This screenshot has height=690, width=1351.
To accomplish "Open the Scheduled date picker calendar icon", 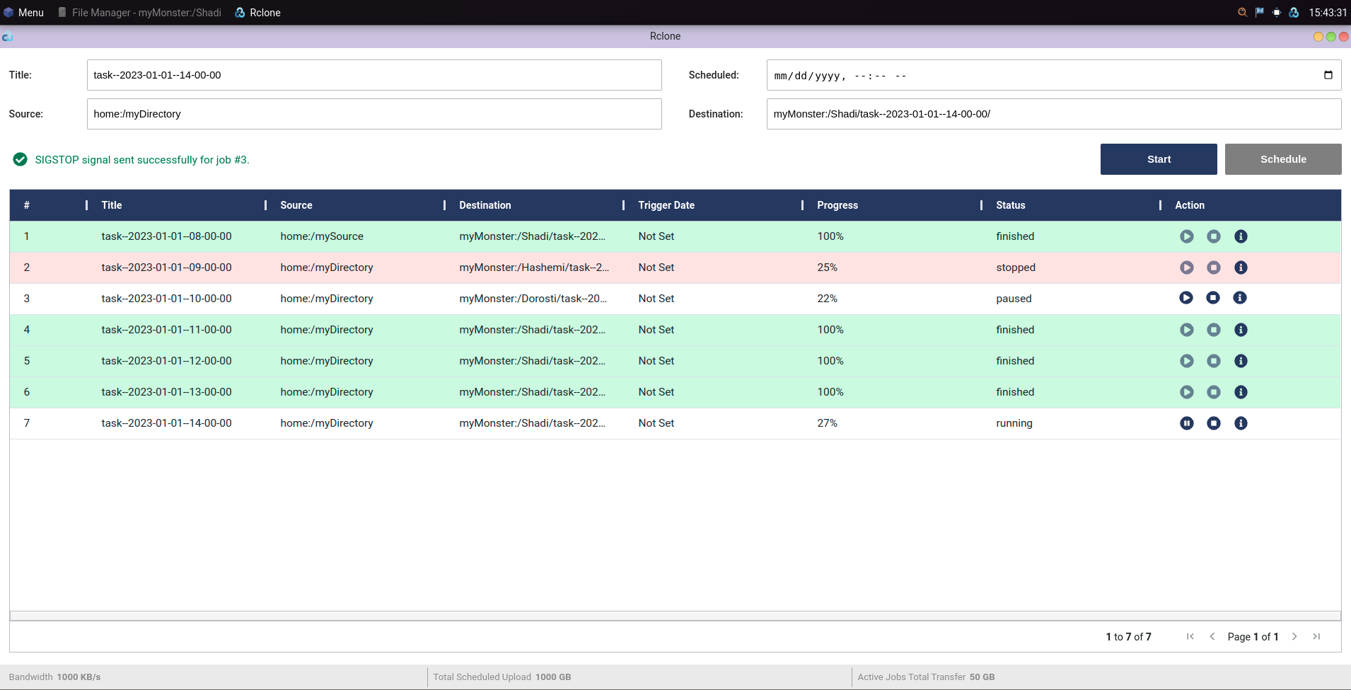I will pyautogui.click(x=1328, y=75).
